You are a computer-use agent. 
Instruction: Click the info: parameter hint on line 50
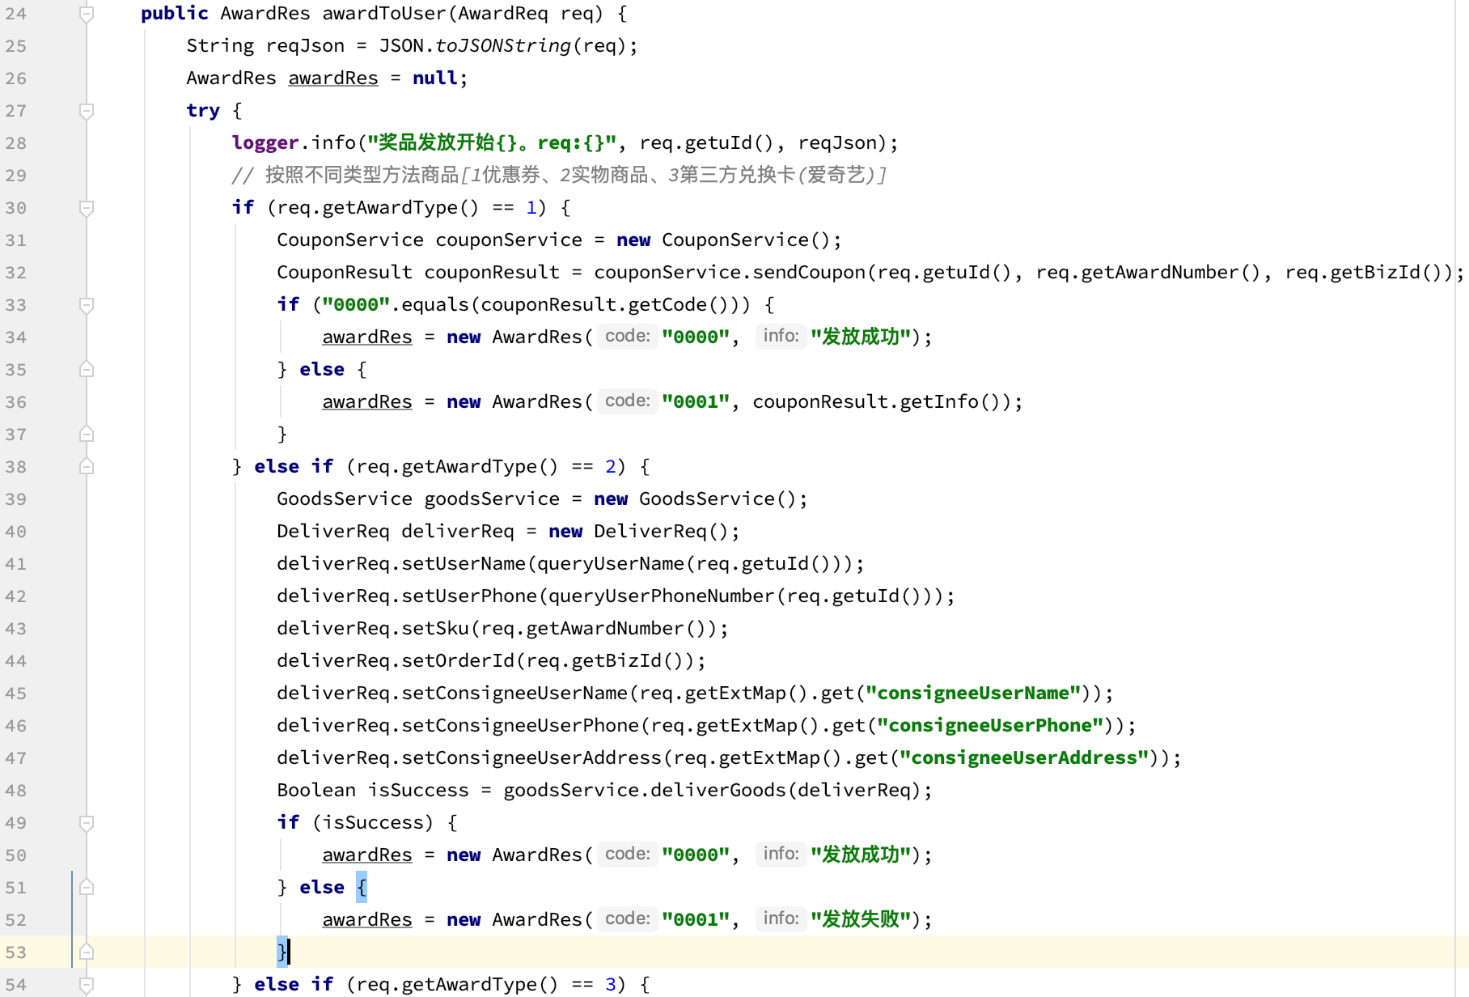click(781, 854)
